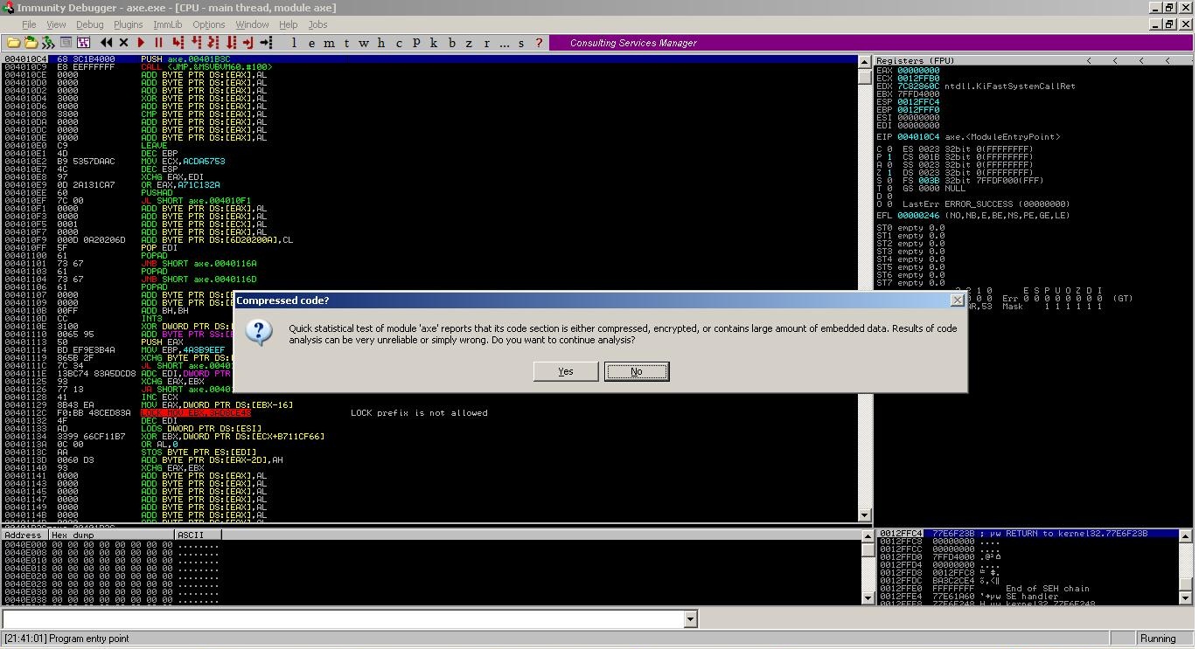Open References with 'r' button
Image resolution: width=1199 pixels, height=649 pixels.
tap(486, 42)
